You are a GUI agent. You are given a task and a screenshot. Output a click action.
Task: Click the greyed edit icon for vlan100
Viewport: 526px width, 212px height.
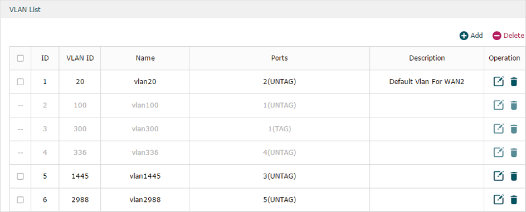tap(499, 106)
